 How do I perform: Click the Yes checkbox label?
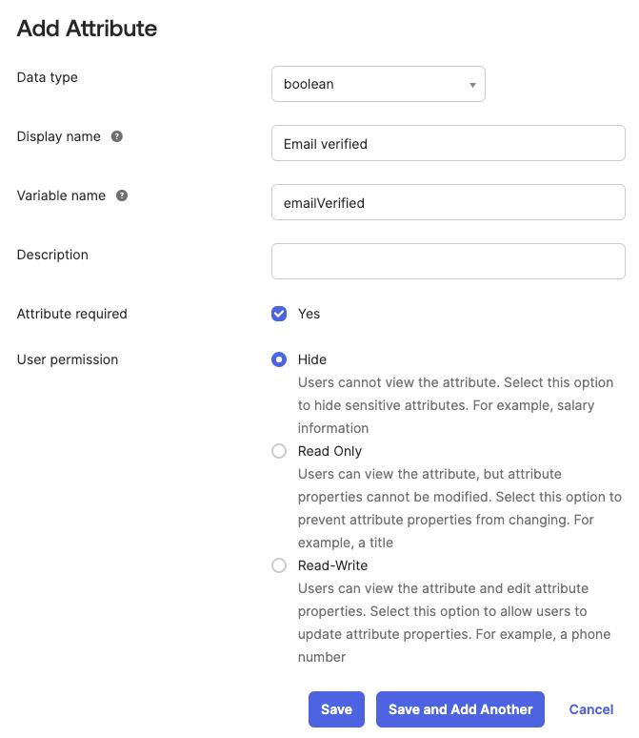pyautogui.click(x=309, y=314)
